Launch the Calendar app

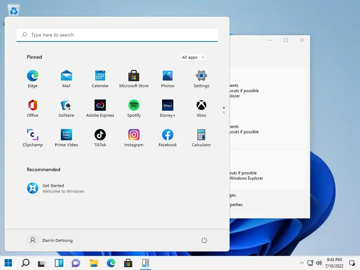(100, 79)
